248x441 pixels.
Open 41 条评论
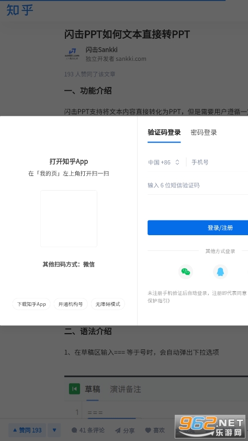tap(88, 431)
